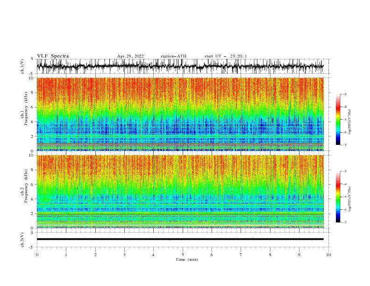Click the "5" tick on ch.1(V) axis

click(33, 59)
